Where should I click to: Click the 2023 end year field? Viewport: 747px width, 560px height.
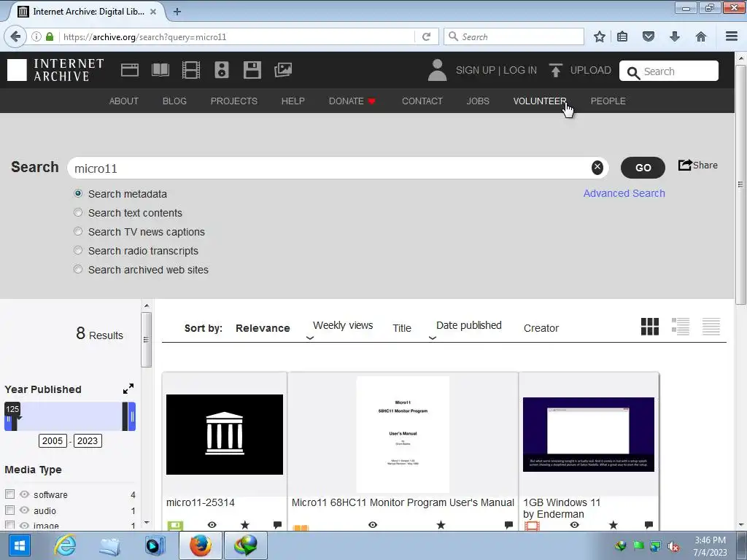[x=88, y=440]
